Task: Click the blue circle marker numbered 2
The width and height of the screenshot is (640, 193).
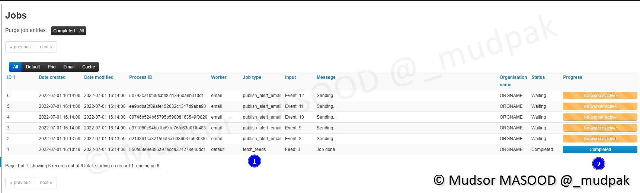Action: [x=598, y=164]
